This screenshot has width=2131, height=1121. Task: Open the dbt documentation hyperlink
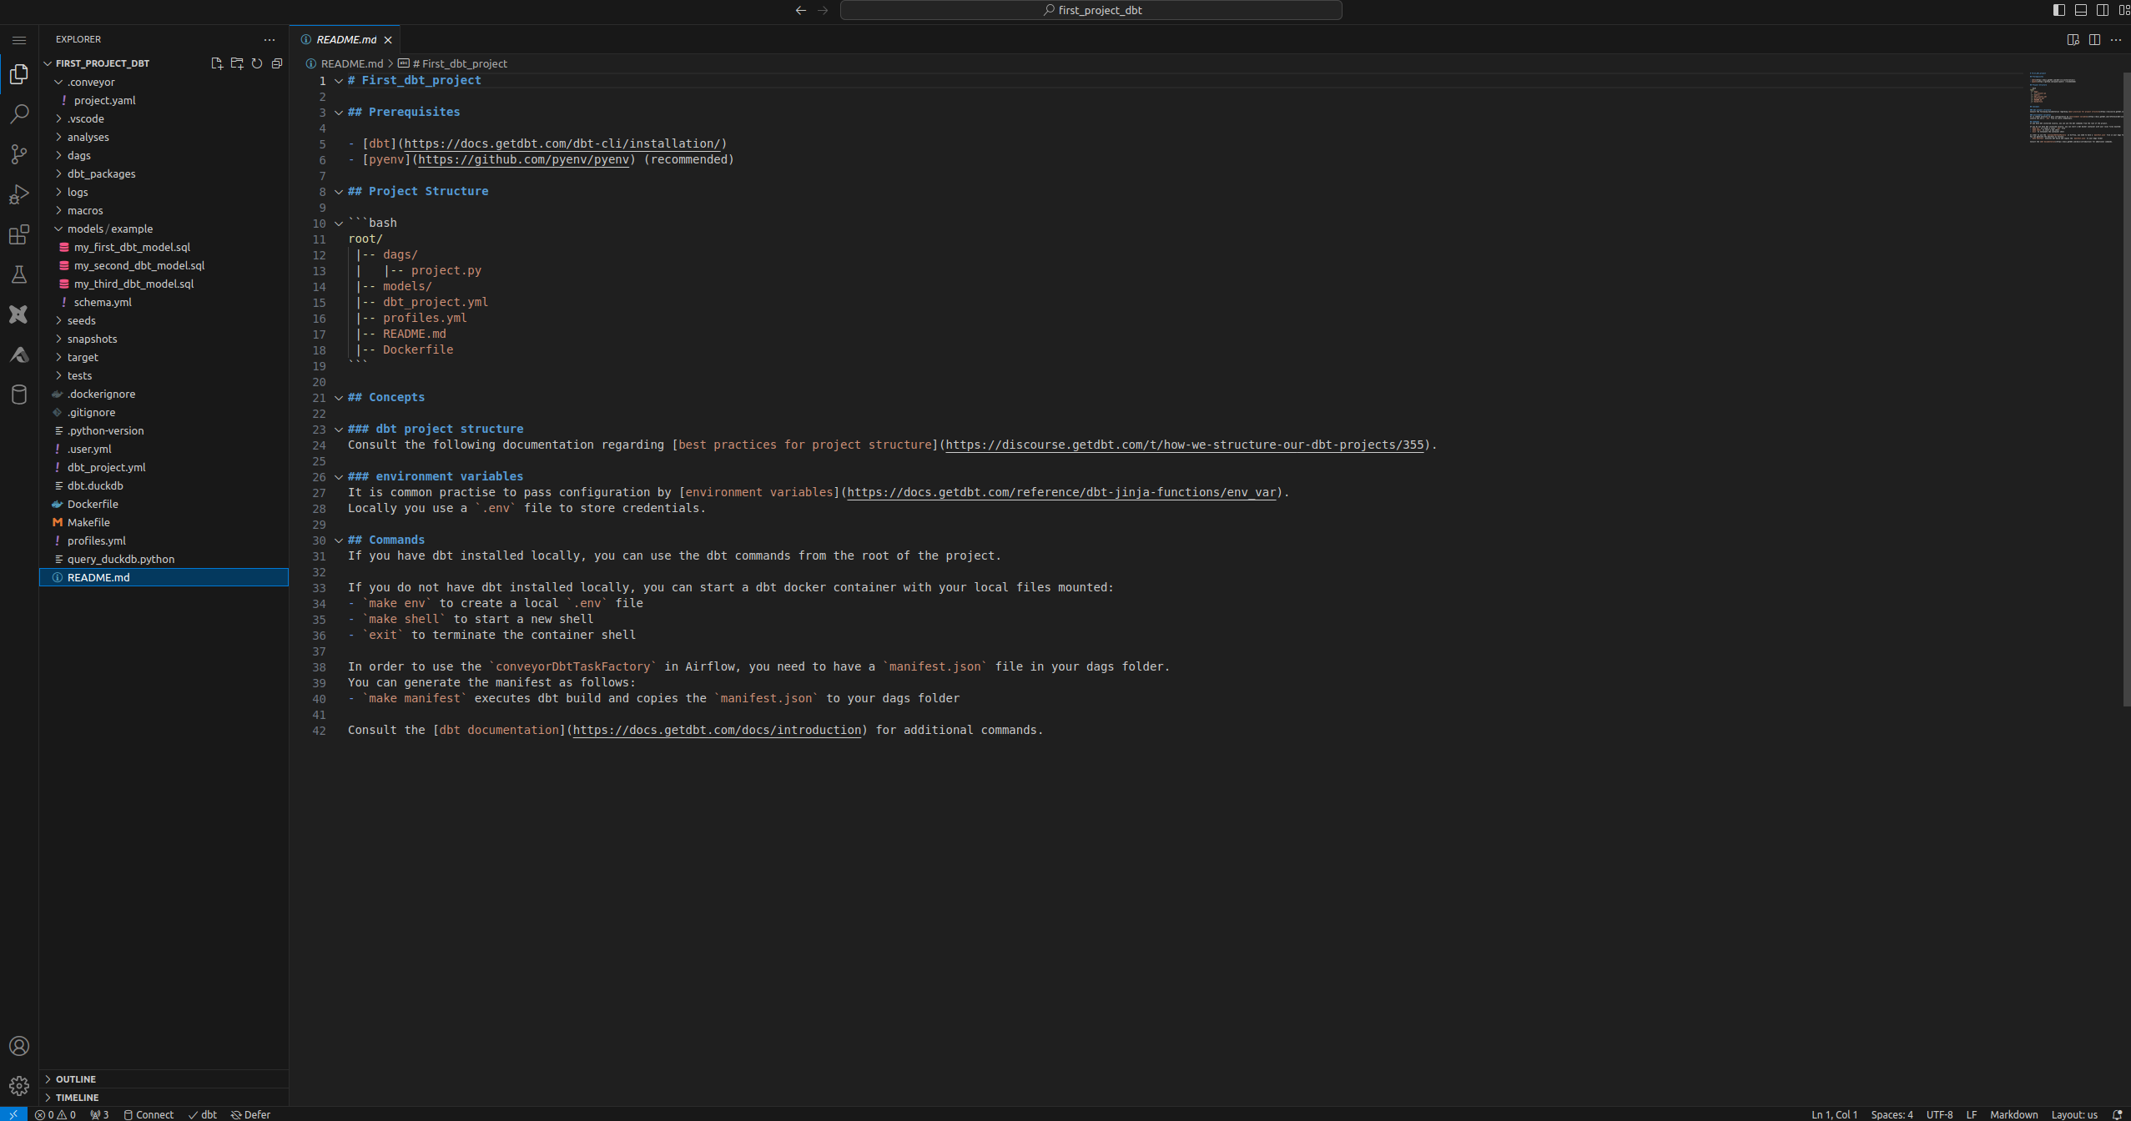coord(717,729)
